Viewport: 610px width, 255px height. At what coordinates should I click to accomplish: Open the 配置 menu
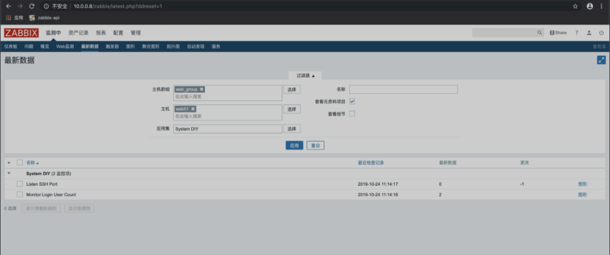118,33
